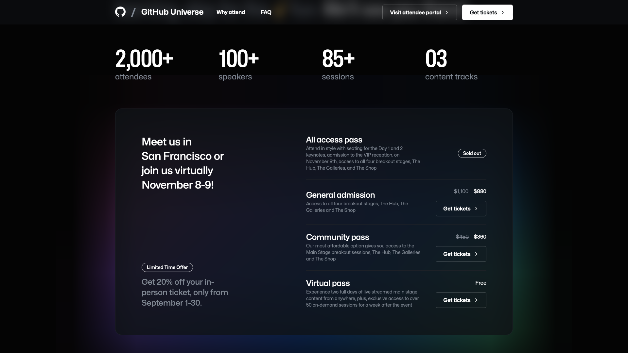
Task: Go to the FAQ menu item
Action: click(266, 12)
